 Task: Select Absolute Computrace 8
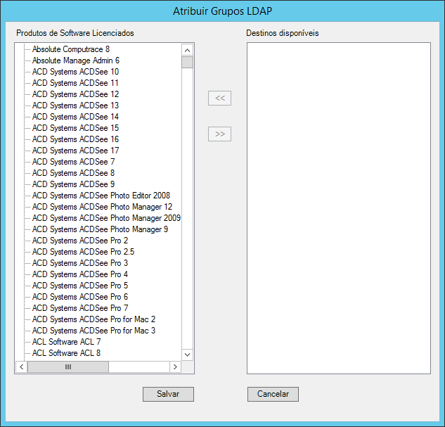tap(71, 49)
